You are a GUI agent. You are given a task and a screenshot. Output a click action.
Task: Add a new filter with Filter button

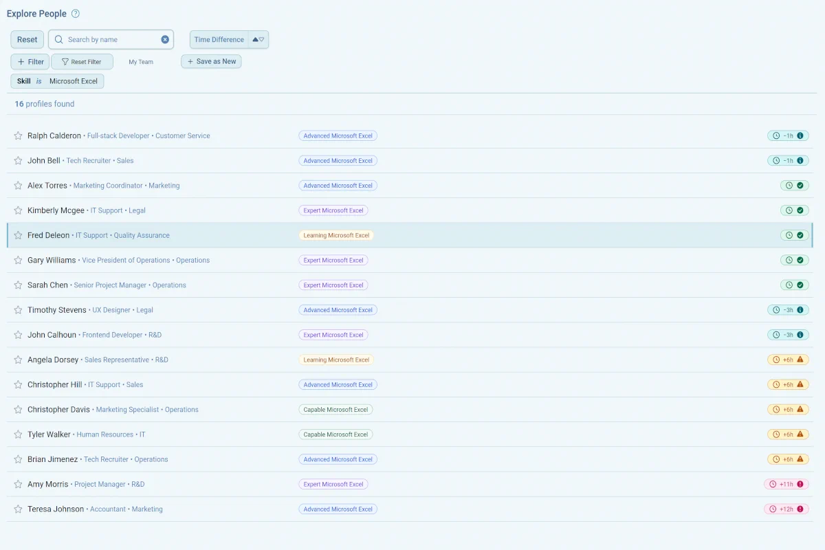point(30,62)
